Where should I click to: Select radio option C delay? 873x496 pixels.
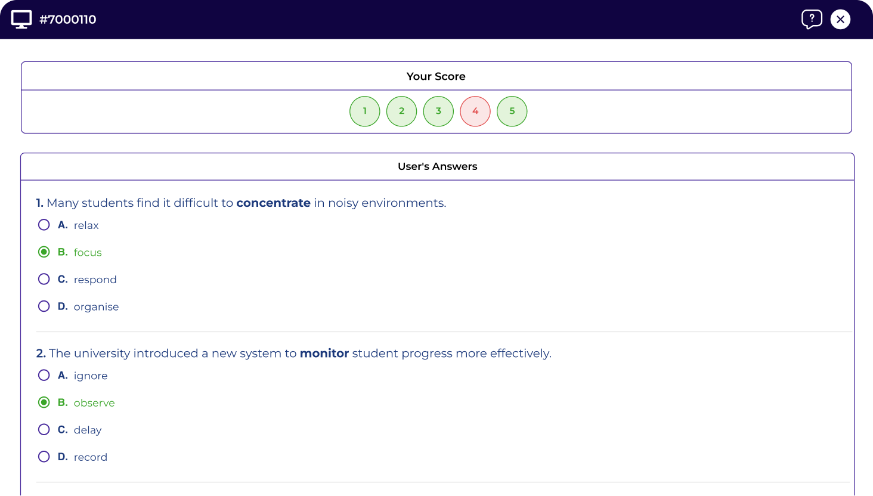click(x=44, y=430)
